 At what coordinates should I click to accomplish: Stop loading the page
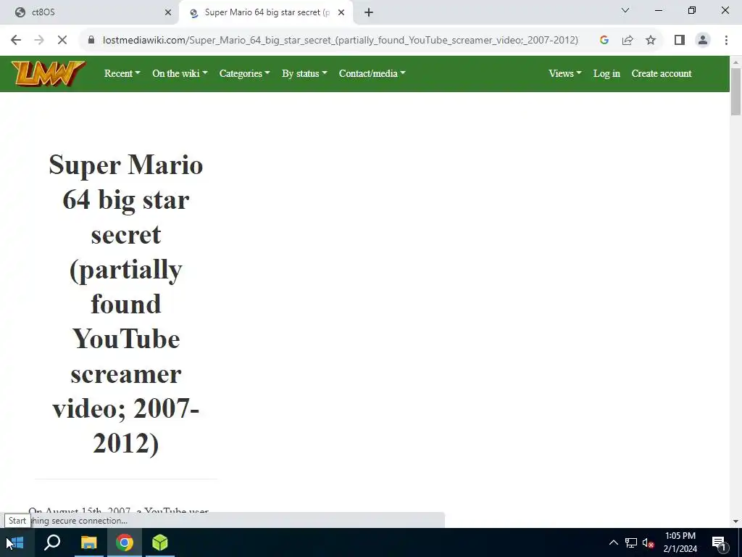(62, 41)
